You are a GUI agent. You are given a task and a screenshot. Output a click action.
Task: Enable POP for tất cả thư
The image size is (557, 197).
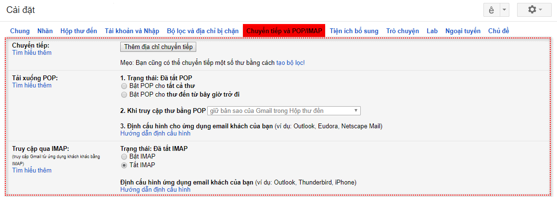[x=124, y=86]
